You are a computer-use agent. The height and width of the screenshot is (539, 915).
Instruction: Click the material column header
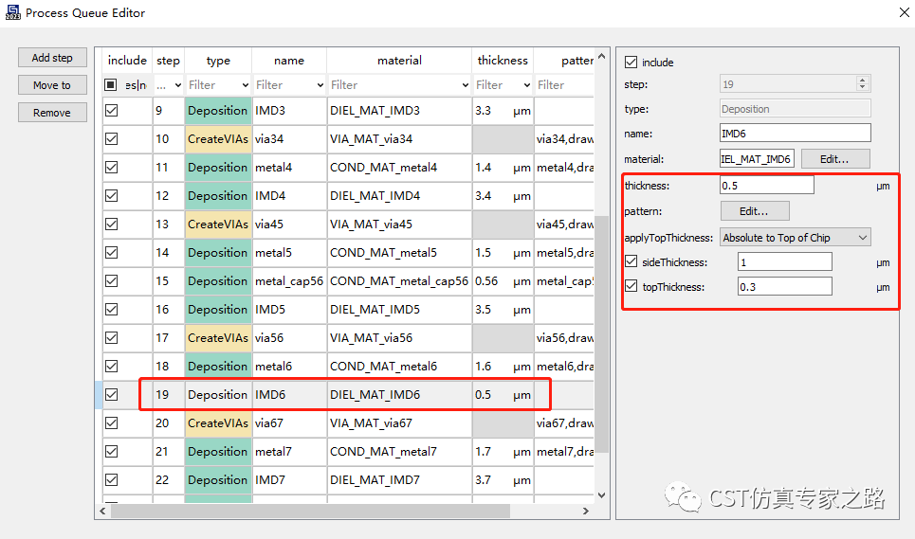click(x=399, y=60)
